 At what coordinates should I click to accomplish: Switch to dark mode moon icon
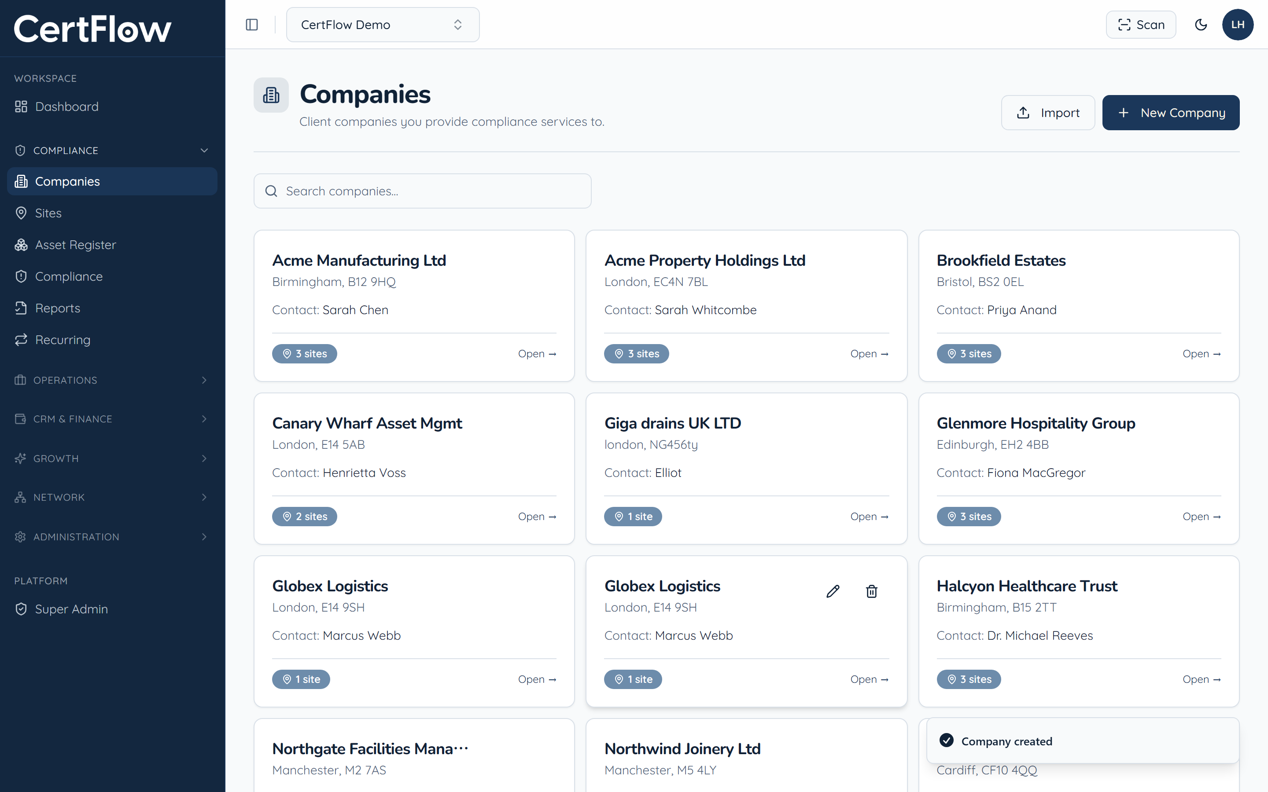click(1200, 25)
